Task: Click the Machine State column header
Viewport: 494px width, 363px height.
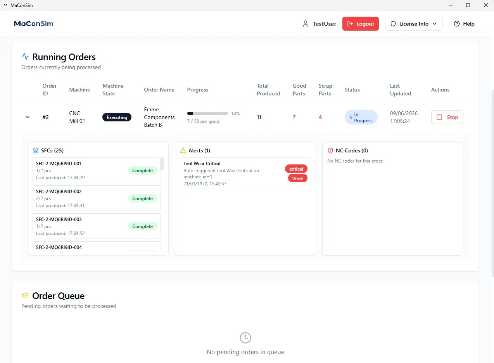Action: 113,90
